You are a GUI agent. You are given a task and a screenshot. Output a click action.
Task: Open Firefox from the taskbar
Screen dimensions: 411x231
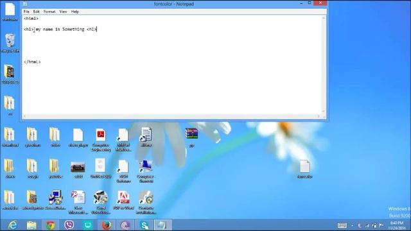(107, 225)
